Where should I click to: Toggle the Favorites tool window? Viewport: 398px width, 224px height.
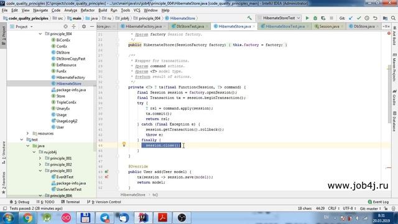(4, 183)
